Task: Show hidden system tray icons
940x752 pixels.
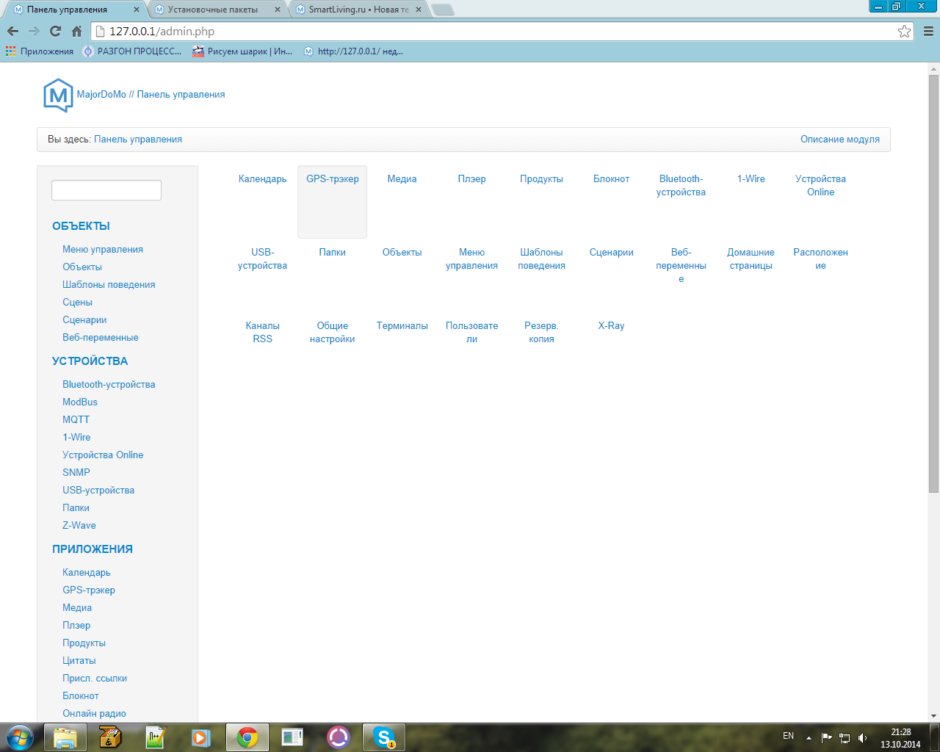Action: pos(809,737)
